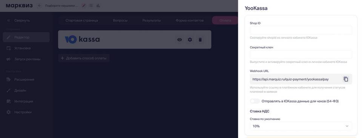Delete YooKassa payment method with trash icon
Screen dimensions: 362x138
tap(200, 39)
